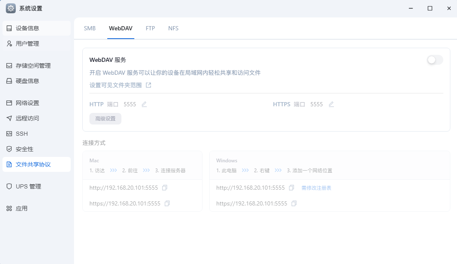Click the network settings icon

coord(9,103)
